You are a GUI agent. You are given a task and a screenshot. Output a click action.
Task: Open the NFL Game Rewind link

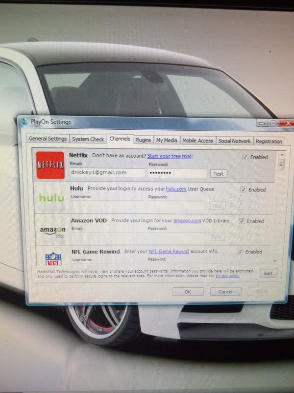point(169,251)
